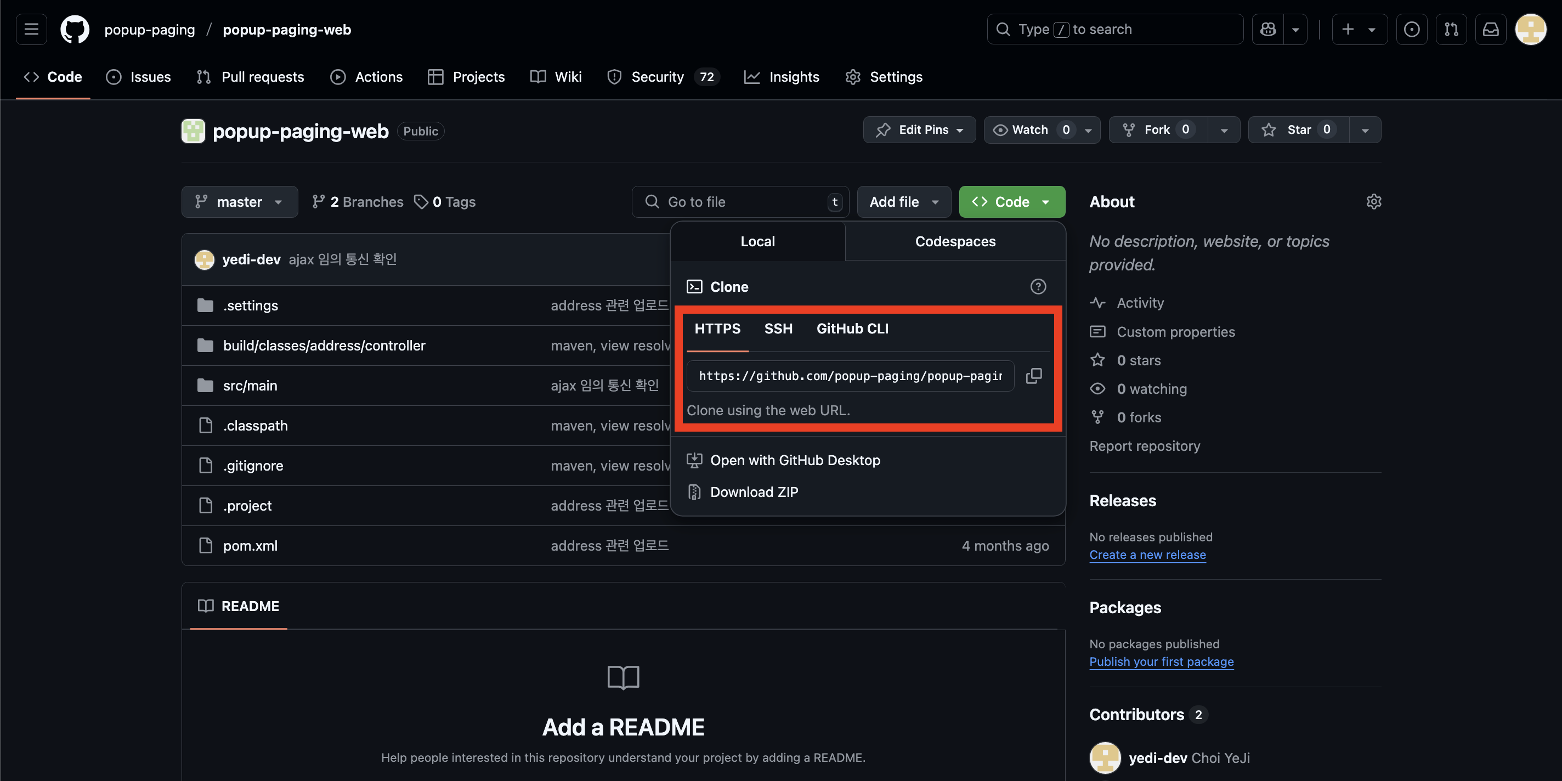Open the issues shortcut icon in header

pos(1412,29)
